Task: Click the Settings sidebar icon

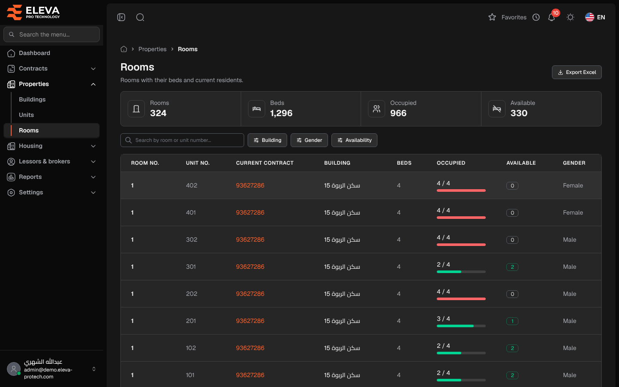Action: coord(11,193)
